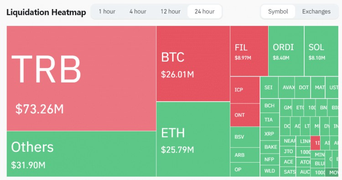Click the ARB tile
The width and height of the screenshot is (342, 180).
(245, 155)
